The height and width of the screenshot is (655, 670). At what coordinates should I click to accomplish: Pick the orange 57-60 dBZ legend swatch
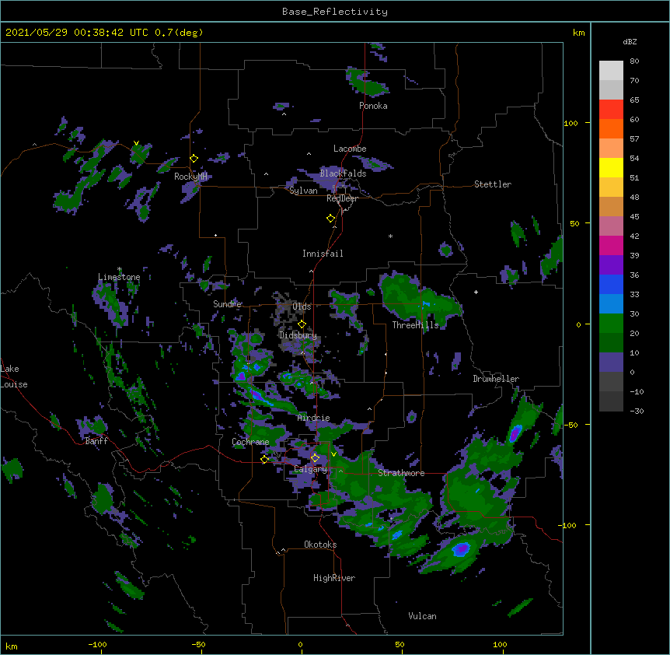point(611,128)
